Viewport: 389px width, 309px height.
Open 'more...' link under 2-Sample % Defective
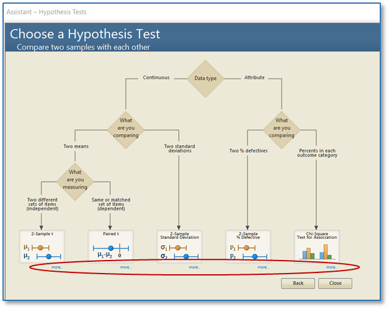point(263,267)
